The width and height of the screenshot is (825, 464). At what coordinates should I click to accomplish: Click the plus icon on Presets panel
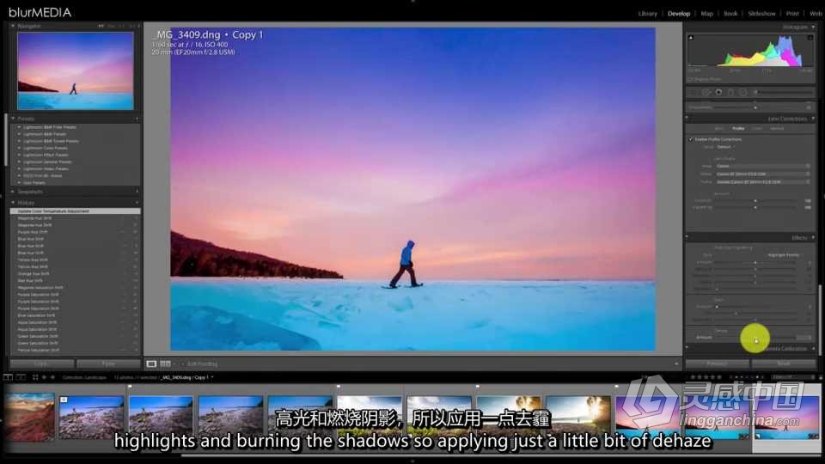coord(137,119)
